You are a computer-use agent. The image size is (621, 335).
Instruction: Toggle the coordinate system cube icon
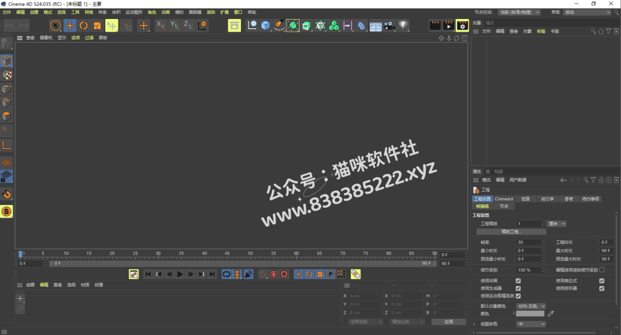click(202, 25)
